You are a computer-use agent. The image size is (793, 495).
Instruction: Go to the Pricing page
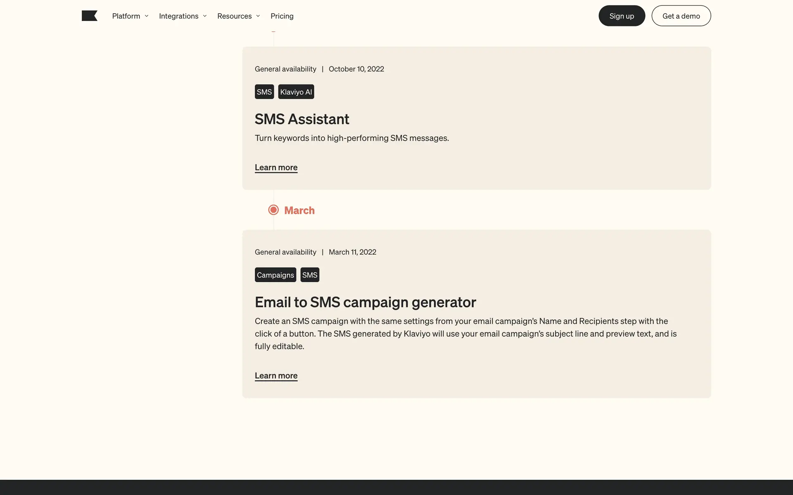pyautogui.click(x=282, y=16)
